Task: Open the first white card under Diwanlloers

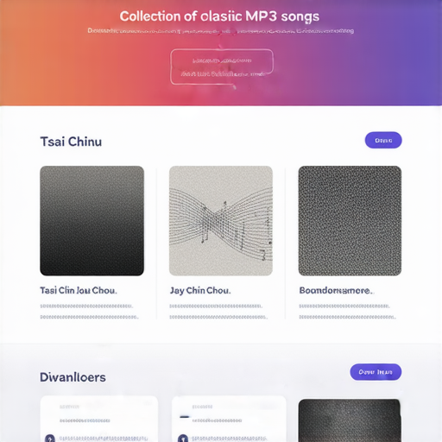Action: click(99, 419)
